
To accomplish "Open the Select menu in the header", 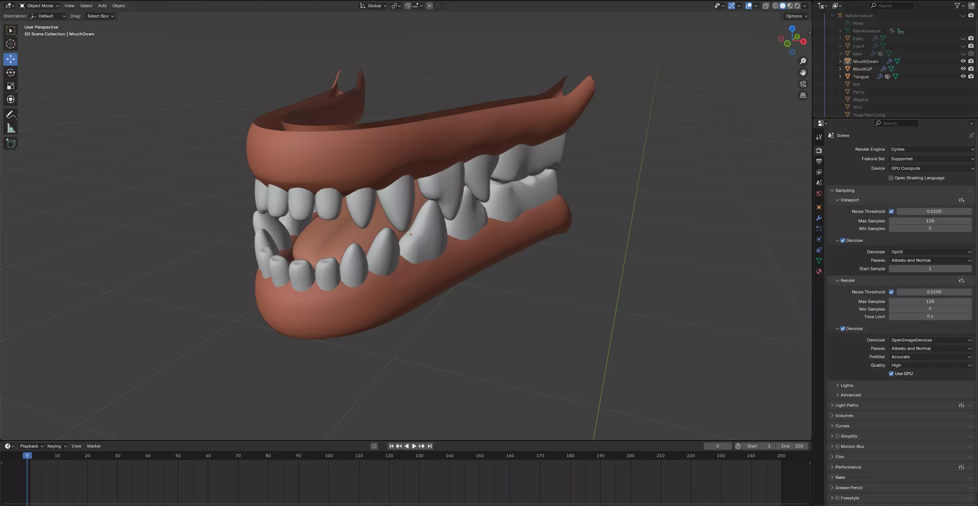I will pyautogui.click(x=86, y=6).
